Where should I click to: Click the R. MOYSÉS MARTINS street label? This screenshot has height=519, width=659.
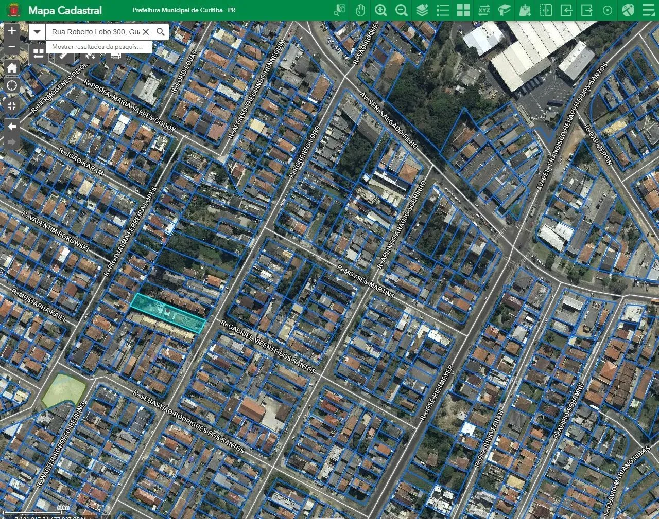coord(366,282)
